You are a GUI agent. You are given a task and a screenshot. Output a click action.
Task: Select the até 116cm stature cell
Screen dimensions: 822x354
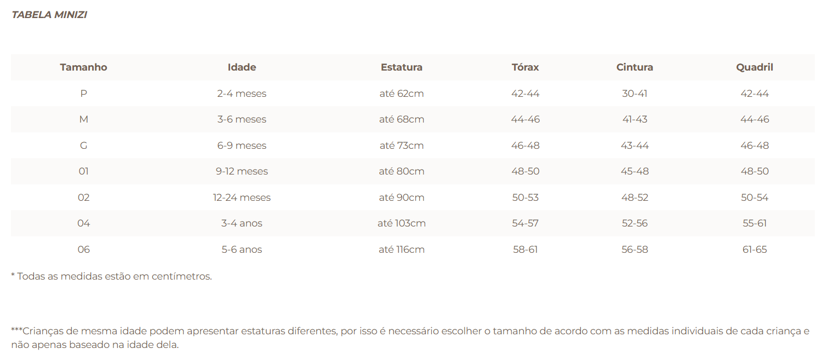pyautogui.click(x=402, y=249)
